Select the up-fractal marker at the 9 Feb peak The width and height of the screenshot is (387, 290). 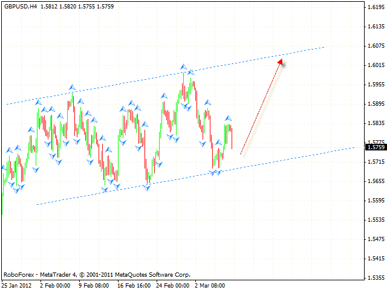73,88
